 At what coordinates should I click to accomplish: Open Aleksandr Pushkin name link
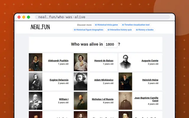tap(58, 61)
